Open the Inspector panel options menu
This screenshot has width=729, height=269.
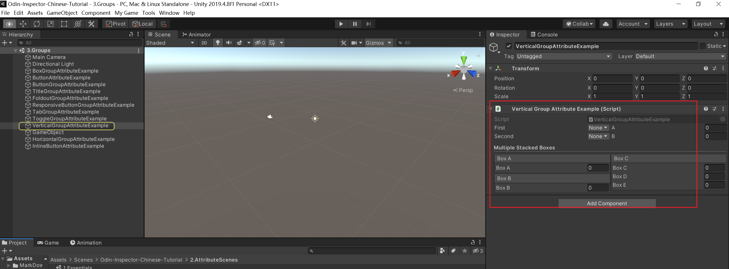(723, 34)
